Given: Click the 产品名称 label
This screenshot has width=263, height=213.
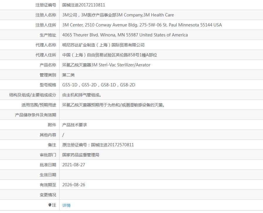Looking at the screenshot, I should [x=48, y=65].
